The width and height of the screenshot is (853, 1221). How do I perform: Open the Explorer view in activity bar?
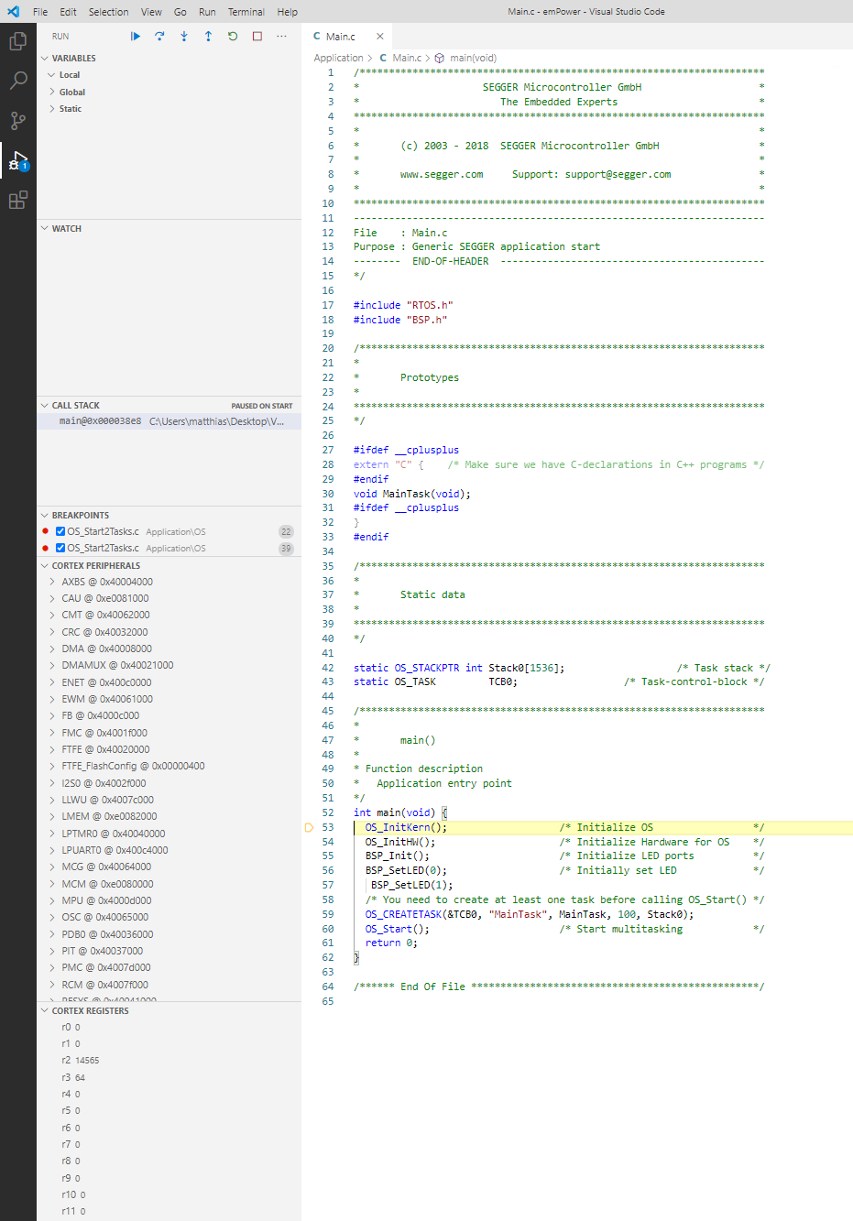17,41
